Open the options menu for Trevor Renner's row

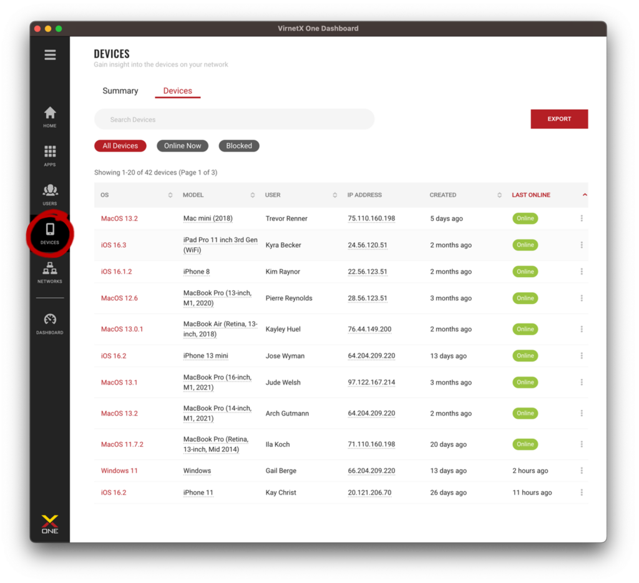[582, 218]
